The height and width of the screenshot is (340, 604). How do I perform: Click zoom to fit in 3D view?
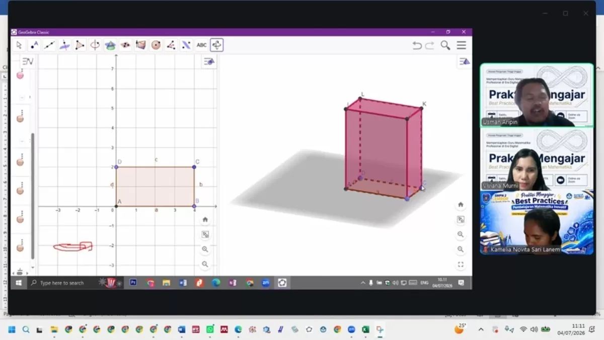[461, 219]
